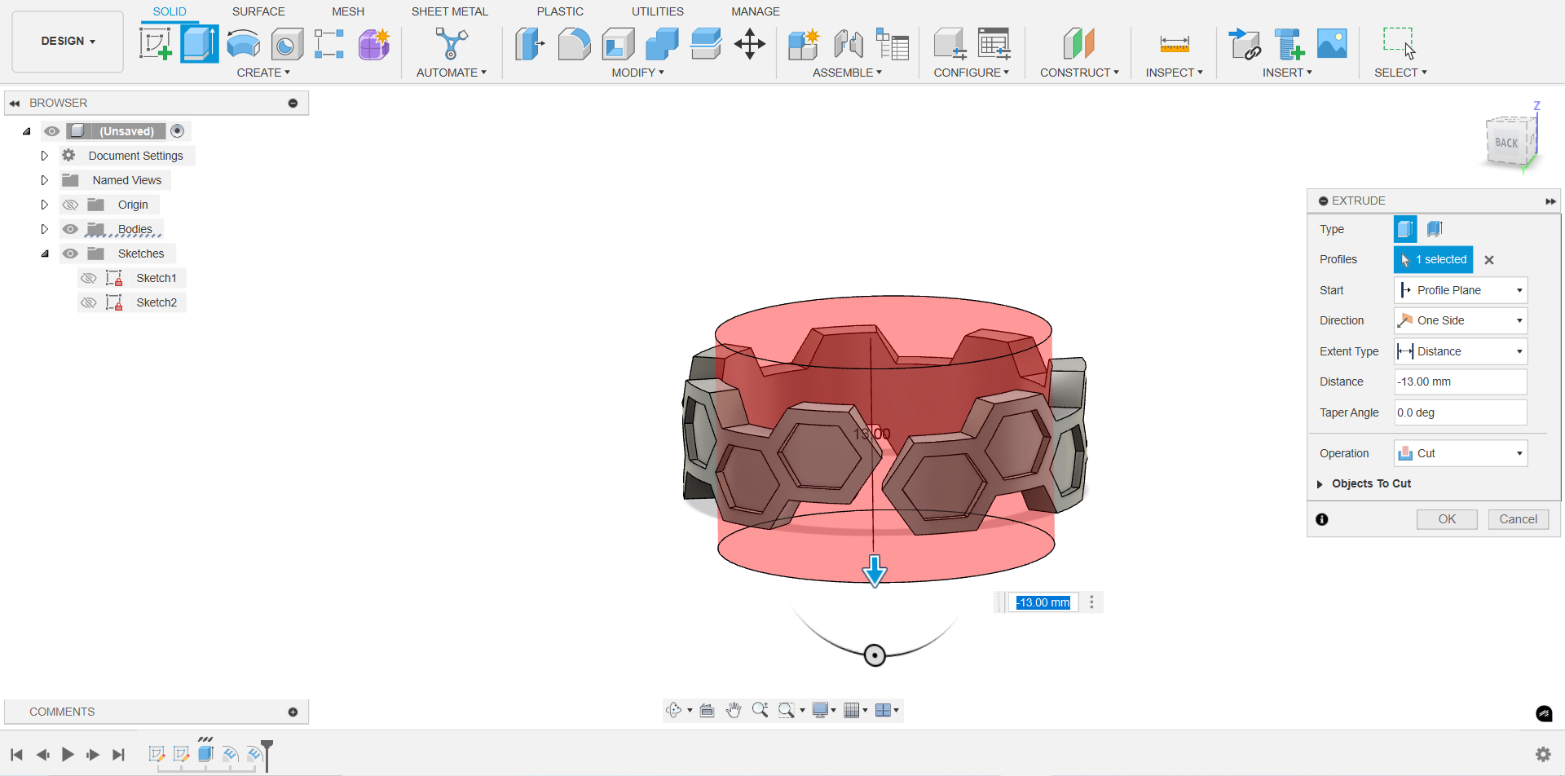Click the Distance field in Extrude panel
The height and width of the screenshot is (776, 1565).
[1461, 381]
